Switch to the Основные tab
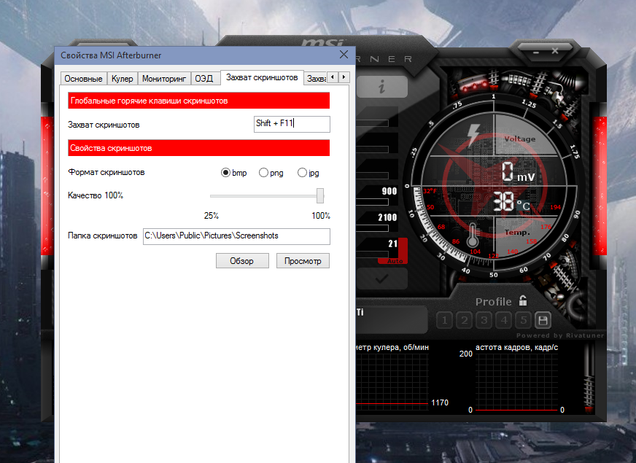 click(x=83, y=79)
